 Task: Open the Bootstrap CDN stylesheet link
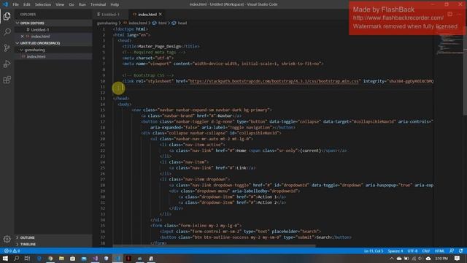[274, 81]
